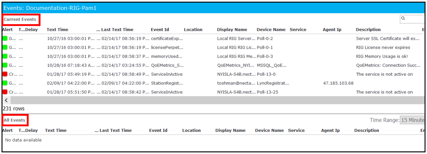
Task: Click the left scroll arrow
Action: [6, 100]
